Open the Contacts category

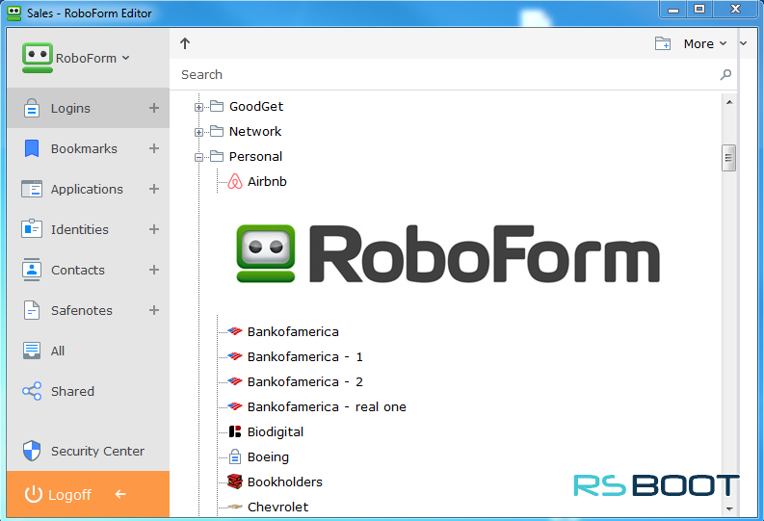tap(89, 270)
